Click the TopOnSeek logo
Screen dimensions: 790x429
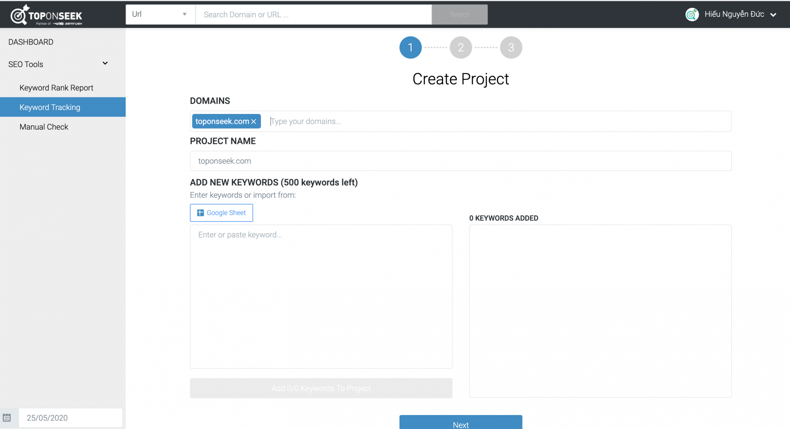pos(46,15)
